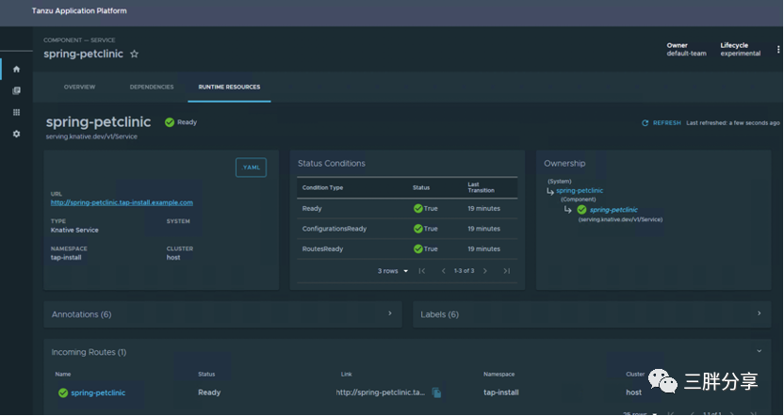This screenshot has width=784, height=416.
Task: Click green check in Incoming Routes row
Action: 63,393
